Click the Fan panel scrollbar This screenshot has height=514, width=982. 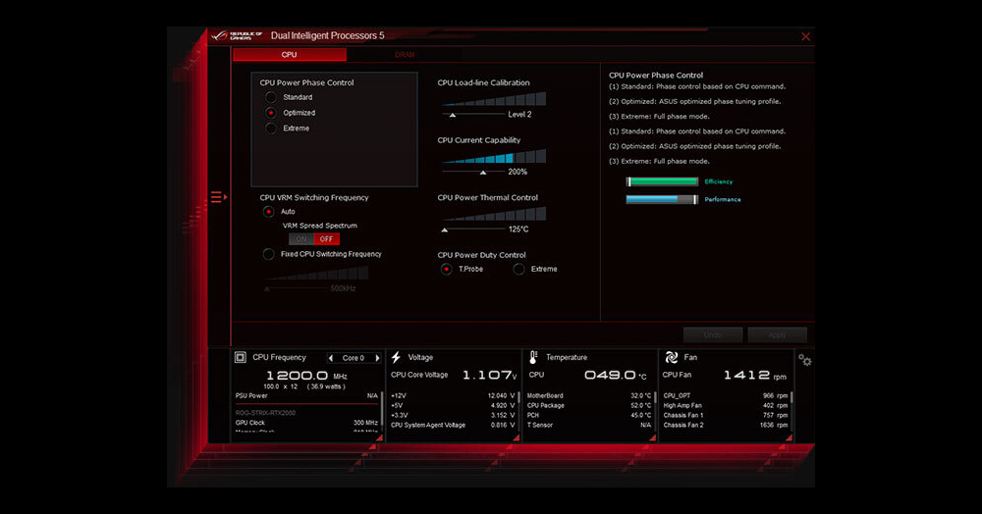[791, 397]
